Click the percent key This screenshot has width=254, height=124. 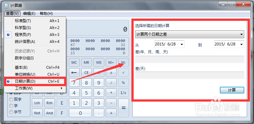(x=124, y=83)
